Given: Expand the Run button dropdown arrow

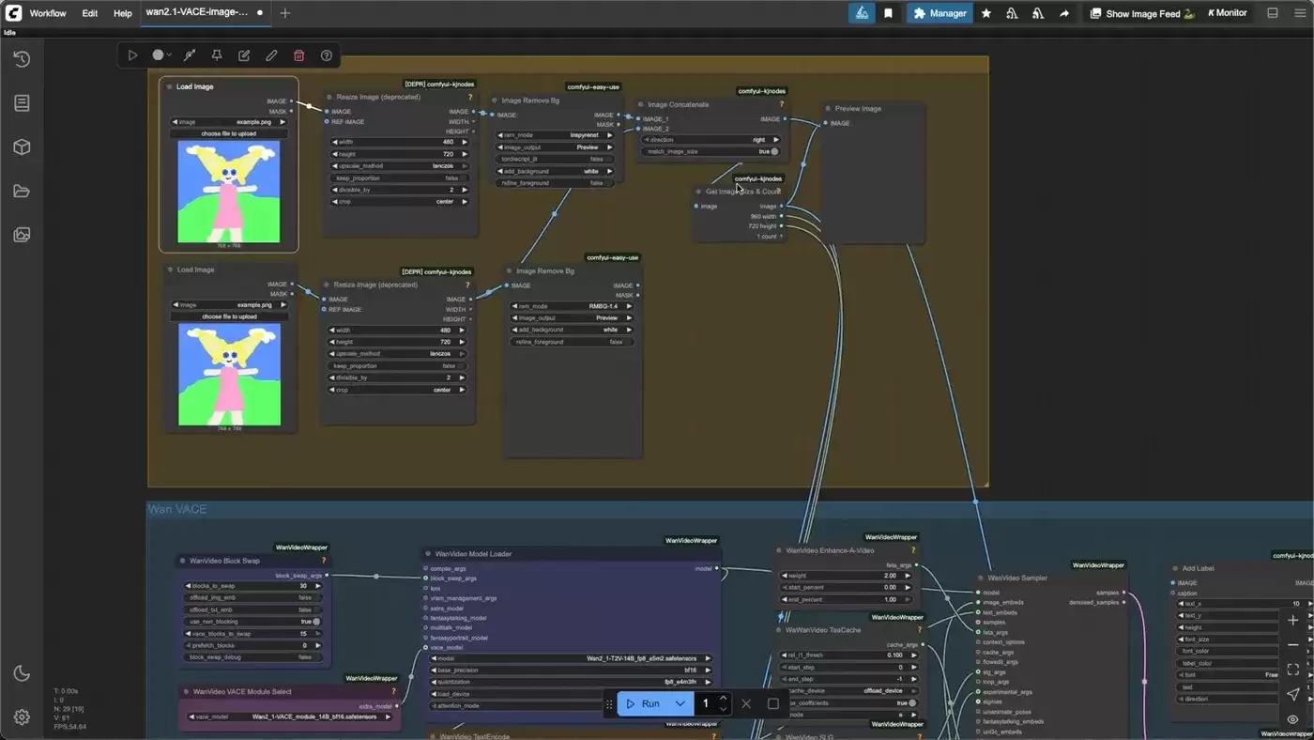Looking at the screenshot, I should click(680, 703).
